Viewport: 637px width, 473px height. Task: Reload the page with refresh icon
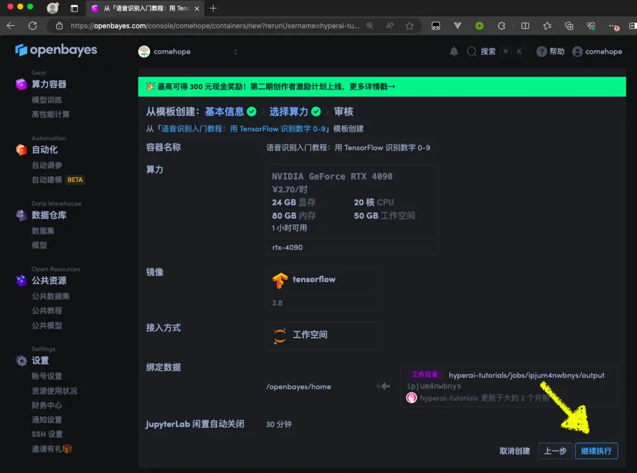tap(33, 26)
